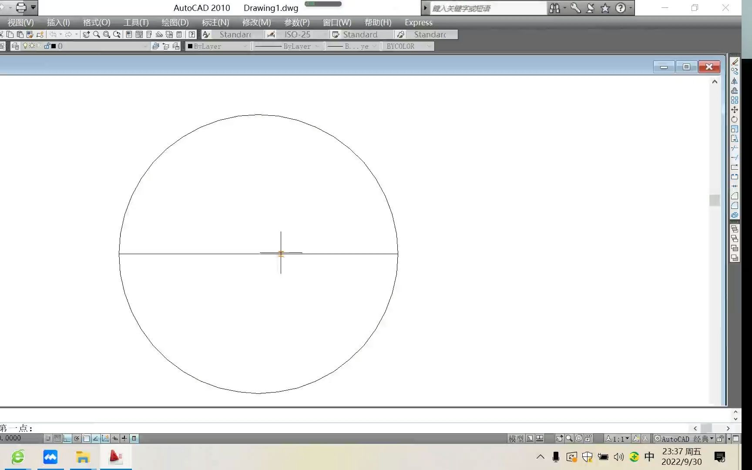This screenshot has width=752, height=470.
Task: Click the command line prompt 第一点
Action: [x=16, y=428]
